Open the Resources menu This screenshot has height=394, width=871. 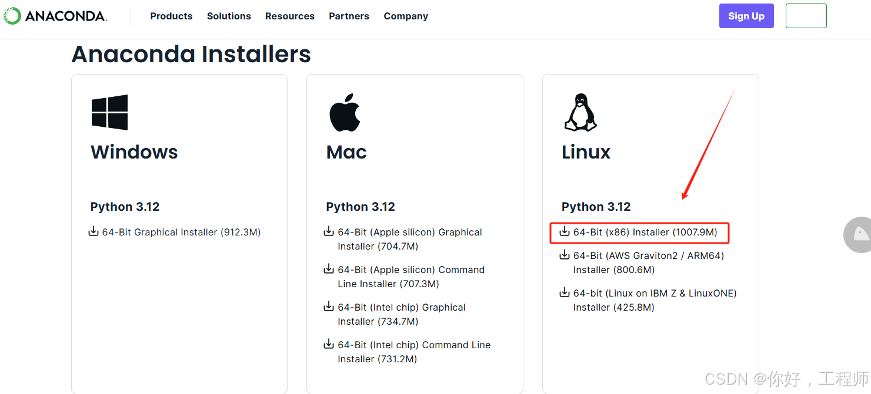[290, 16]
